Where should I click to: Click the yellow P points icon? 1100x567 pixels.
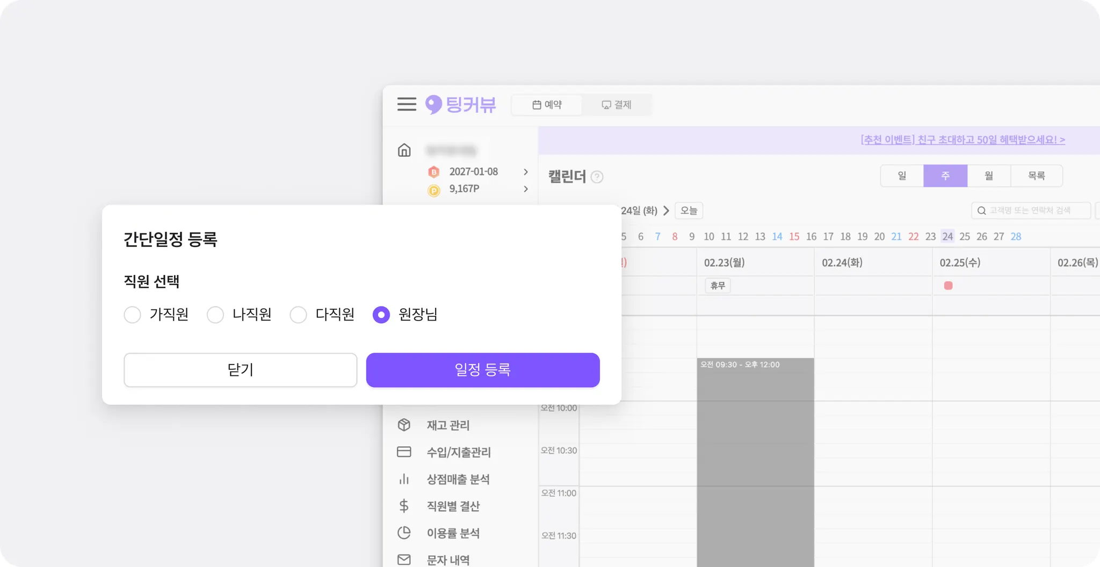[433, 190]
